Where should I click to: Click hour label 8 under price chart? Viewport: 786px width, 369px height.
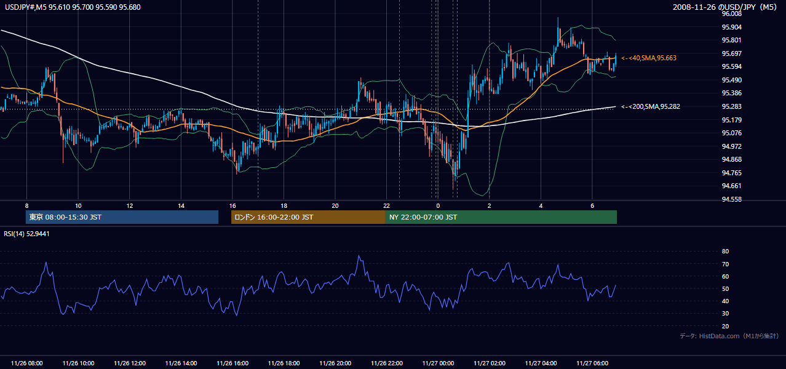click(26, 205)
